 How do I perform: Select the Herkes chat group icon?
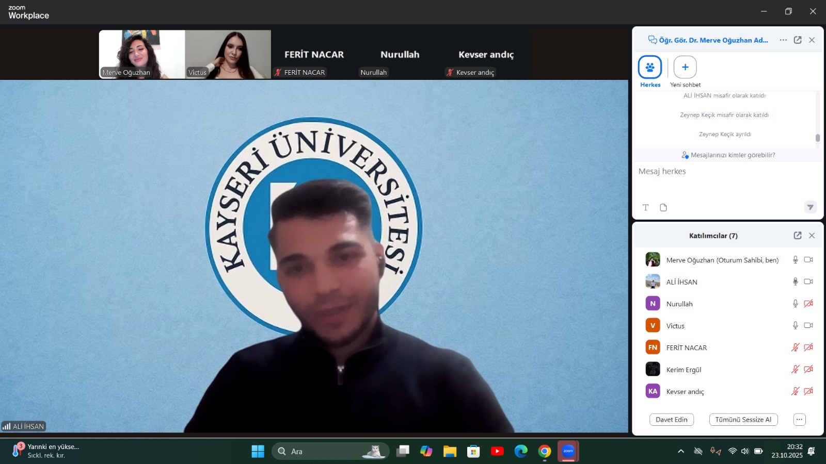pyautogui.click(x=649, y=68)
